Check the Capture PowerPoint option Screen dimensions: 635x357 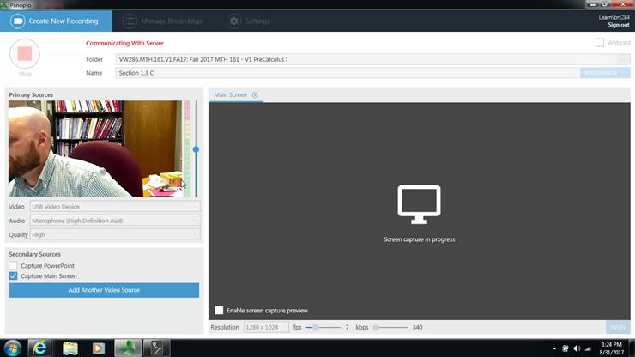tap(14, 266)
